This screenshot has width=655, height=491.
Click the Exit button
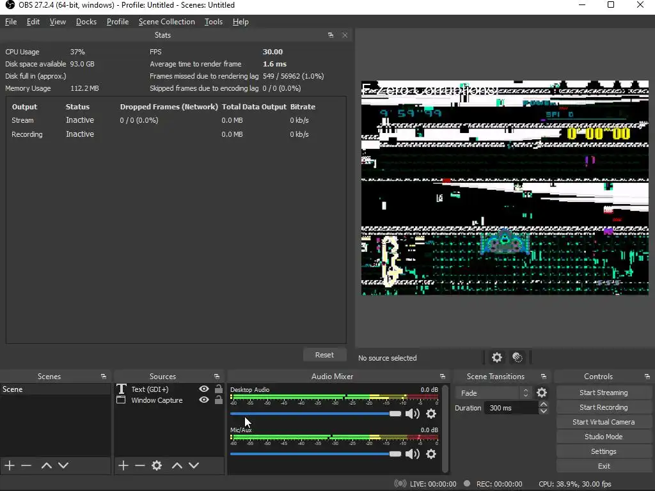click(x=604, y=466)
